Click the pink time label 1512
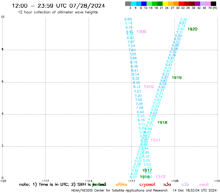This screenshot has height=193, width=220. pos(161,177)
